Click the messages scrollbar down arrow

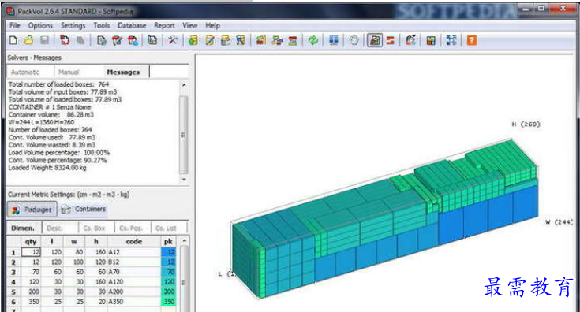184,179
